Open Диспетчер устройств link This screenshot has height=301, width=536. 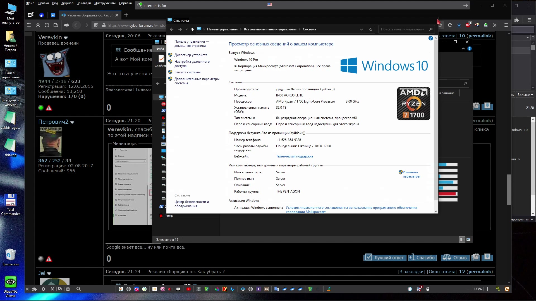tap(191, 55)
